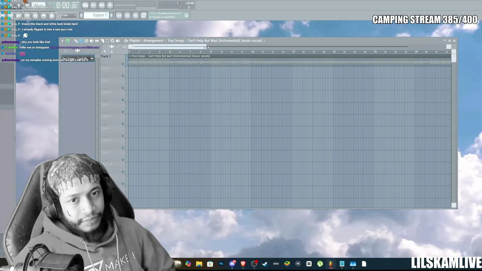Open File Explorer from the taskbar
482x271 pixels.
click(x=199, y=264)
